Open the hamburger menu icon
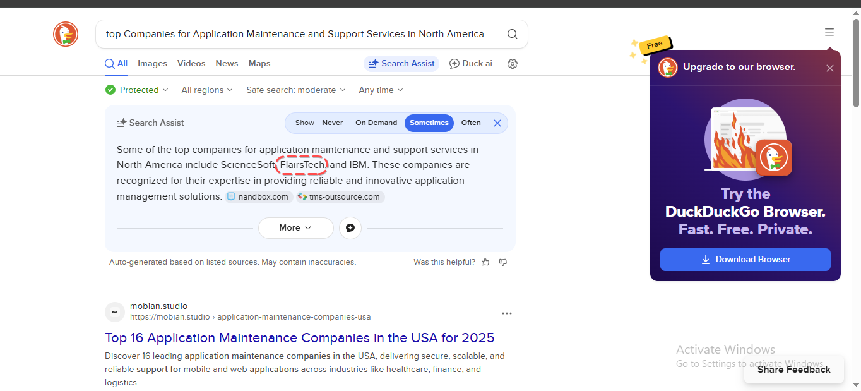Viewport: 861px width, 391px height. pyautogui.click(x=829, y=32)
